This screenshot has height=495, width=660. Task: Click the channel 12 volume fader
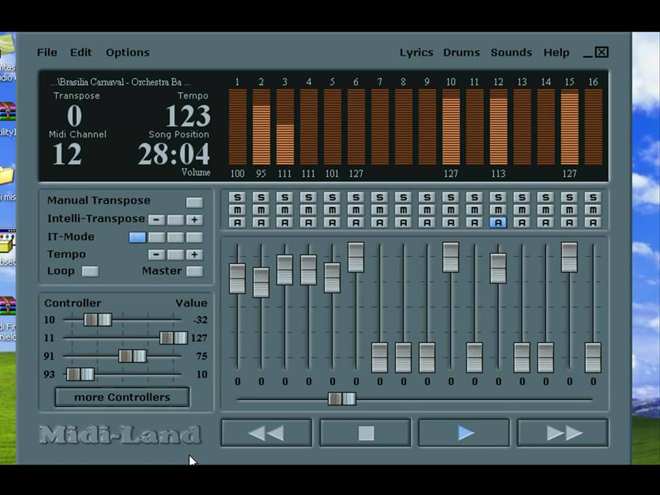tap(498, 268)
